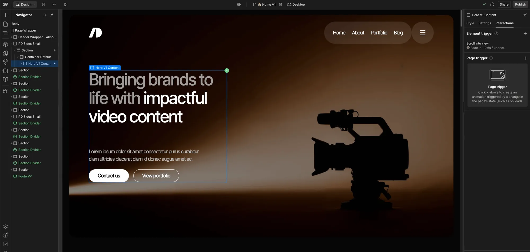Open the Design mode dropdown
The height and width of the screenshot is (252, 530).
25,4
